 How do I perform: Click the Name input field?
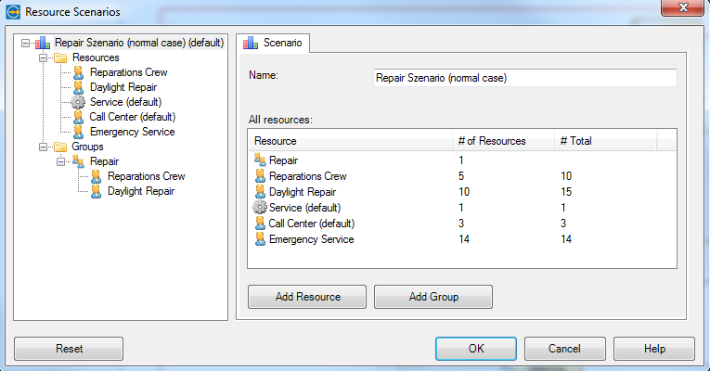tap(524, 78)
